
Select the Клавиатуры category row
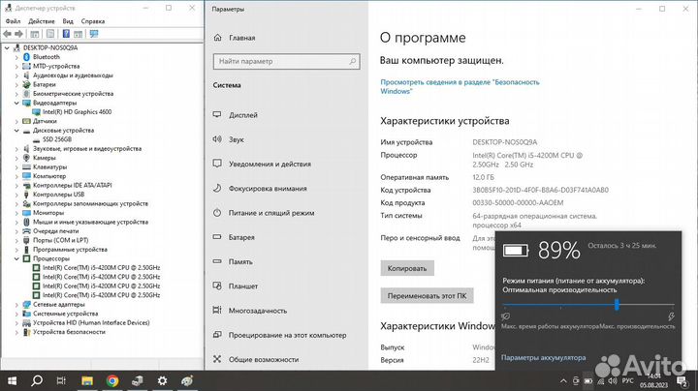coord(49,167)
